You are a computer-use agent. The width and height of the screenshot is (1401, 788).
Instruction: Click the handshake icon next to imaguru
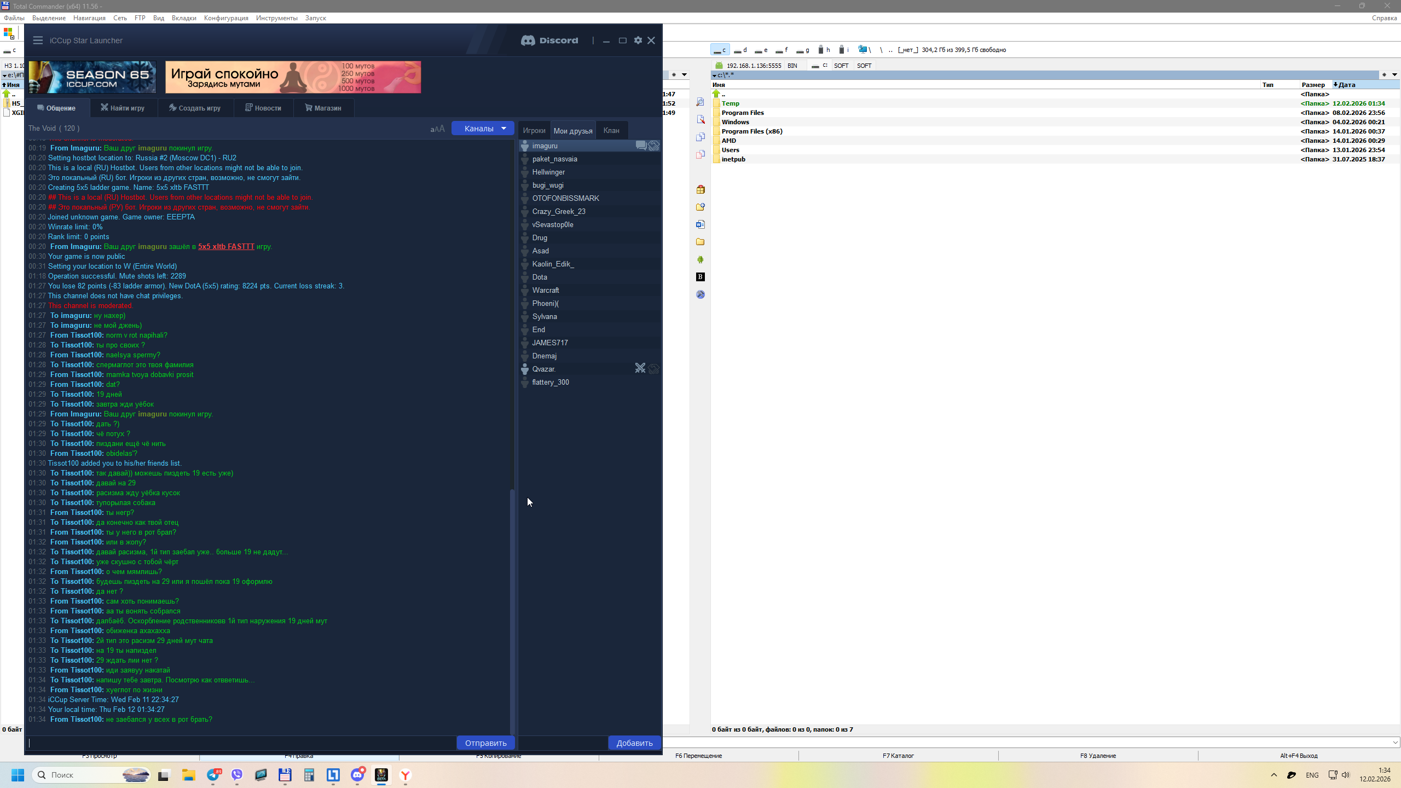coord(654,146)
